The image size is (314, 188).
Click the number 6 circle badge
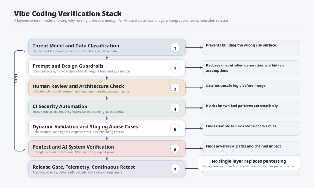pyautogui.click(x=175, y=149)
